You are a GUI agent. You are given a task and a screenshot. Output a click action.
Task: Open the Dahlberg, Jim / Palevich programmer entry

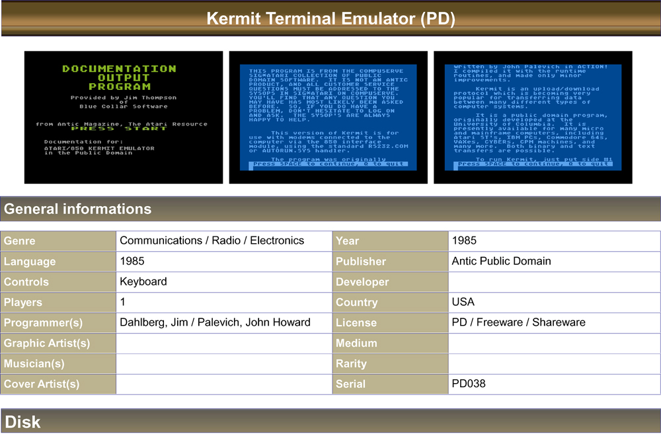pos(215,323)
